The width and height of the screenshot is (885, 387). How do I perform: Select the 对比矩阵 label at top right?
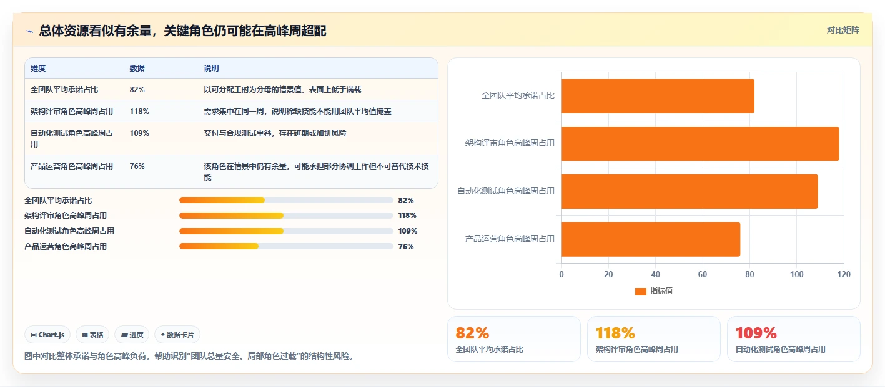843,30
